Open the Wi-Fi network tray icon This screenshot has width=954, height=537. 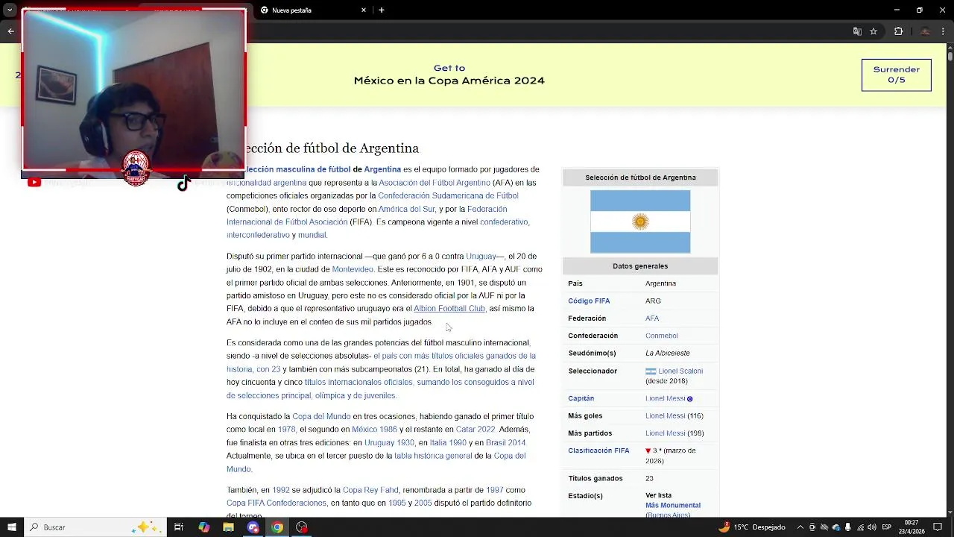[860, 527]
